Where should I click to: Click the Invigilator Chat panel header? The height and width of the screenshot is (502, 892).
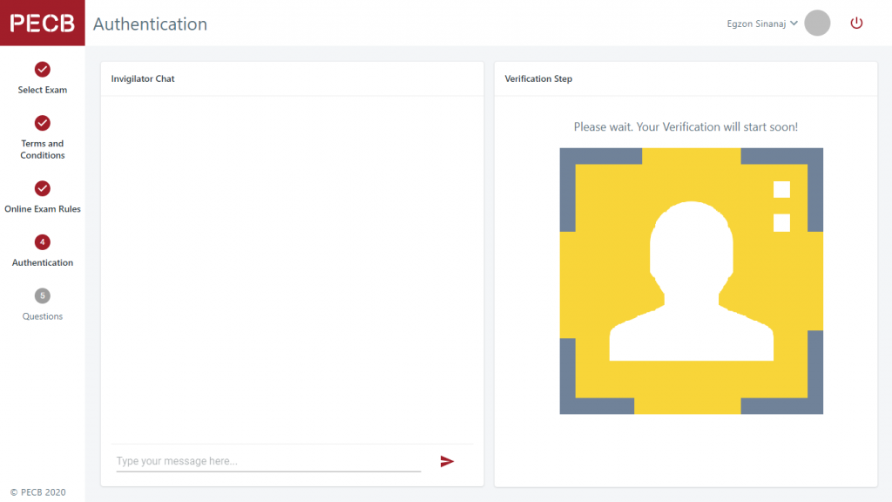pyautogui.click(x=143, y=79)
